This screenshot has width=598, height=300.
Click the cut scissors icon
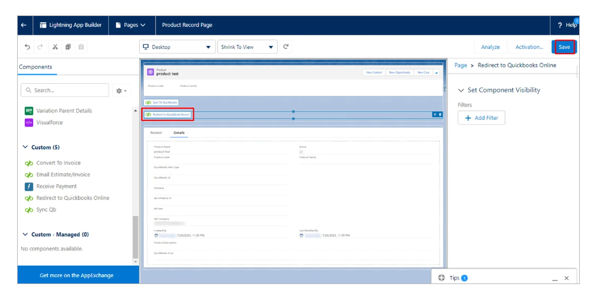pos(55,47)
